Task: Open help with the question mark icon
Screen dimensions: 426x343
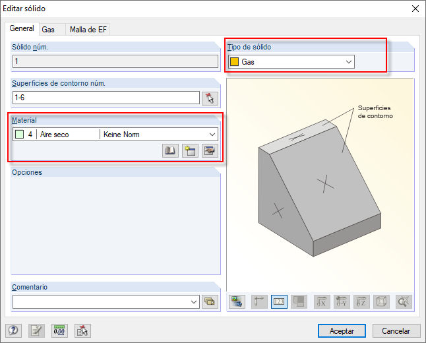Action: click(13, 330)
